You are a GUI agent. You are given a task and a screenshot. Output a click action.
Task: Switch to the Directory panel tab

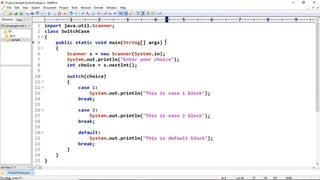coord(7,19)
